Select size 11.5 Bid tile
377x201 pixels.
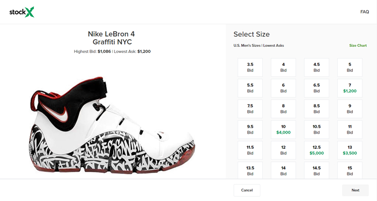pyautogui.click(x=250, y=150)
